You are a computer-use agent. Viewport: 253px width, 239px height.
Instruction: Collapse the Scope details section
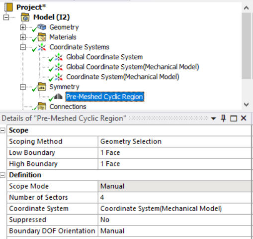point(2,130)
